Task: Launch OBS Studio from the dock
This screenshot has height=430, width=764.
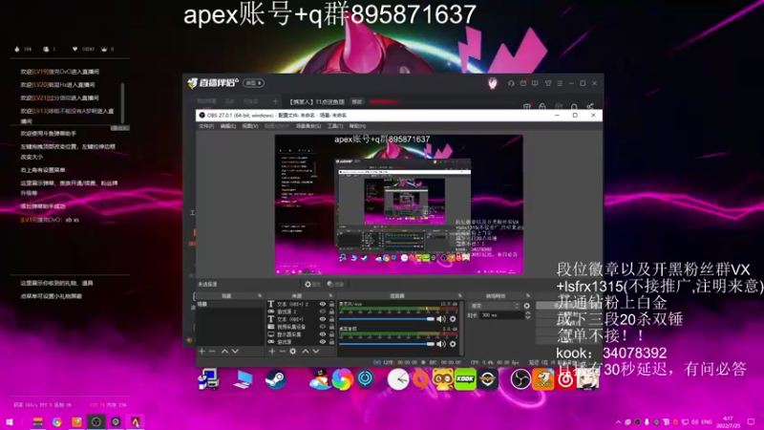Action: [520, 378]
